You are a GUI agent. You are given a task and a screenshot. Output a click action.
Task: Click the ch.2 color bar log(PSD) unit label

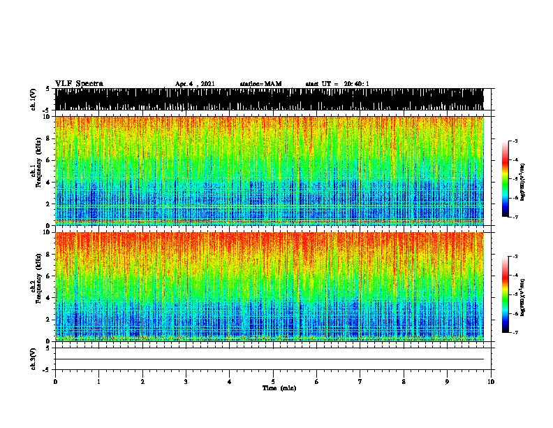(x=523, y=297)
